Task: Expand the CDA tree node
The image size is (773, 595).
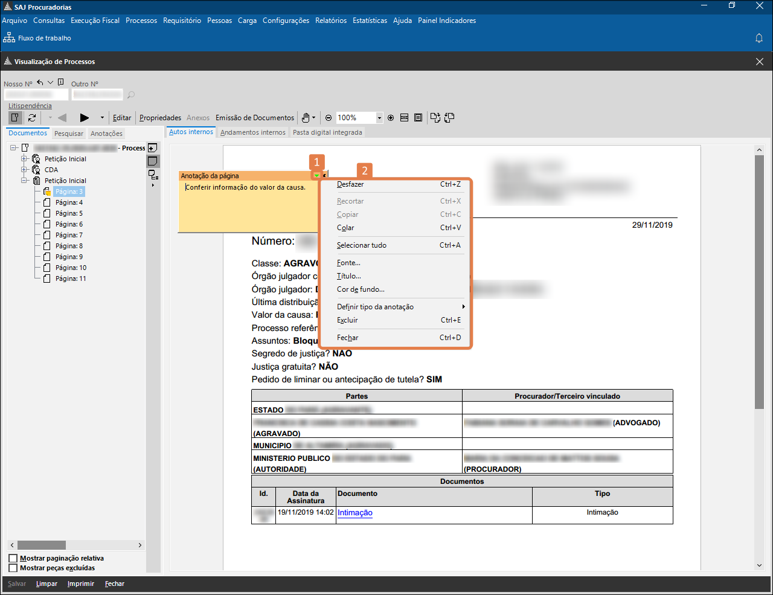Action: [25, 170]
